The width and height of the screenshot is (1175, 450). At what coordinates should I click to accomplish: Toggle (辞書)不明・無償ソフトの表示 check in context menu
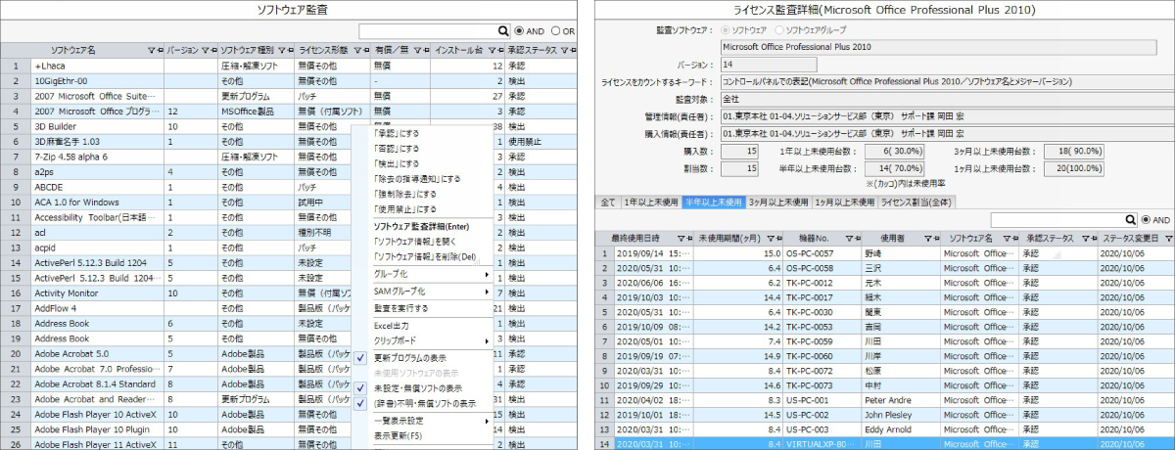361,403
